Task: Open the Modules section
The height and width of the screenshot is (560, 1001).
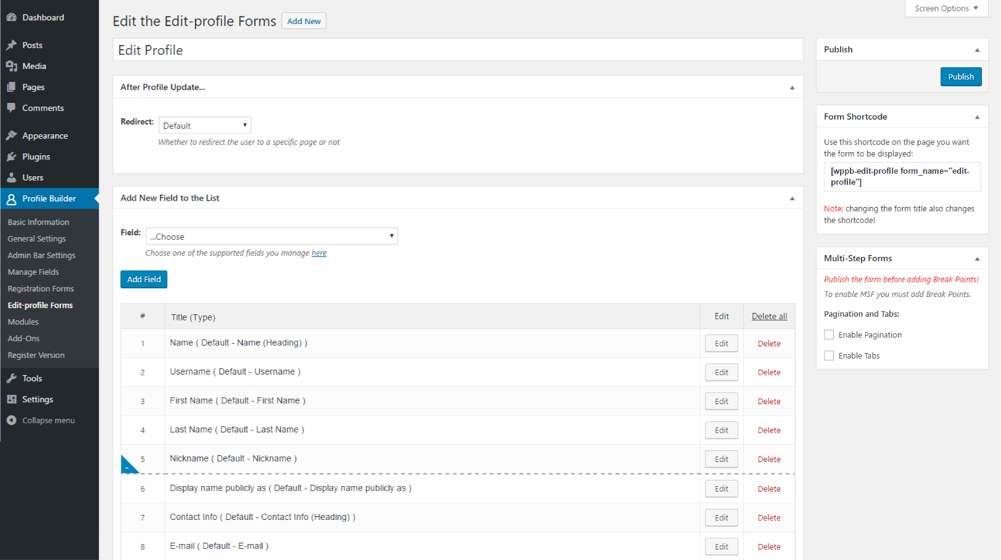Action: tap(23, 322)
